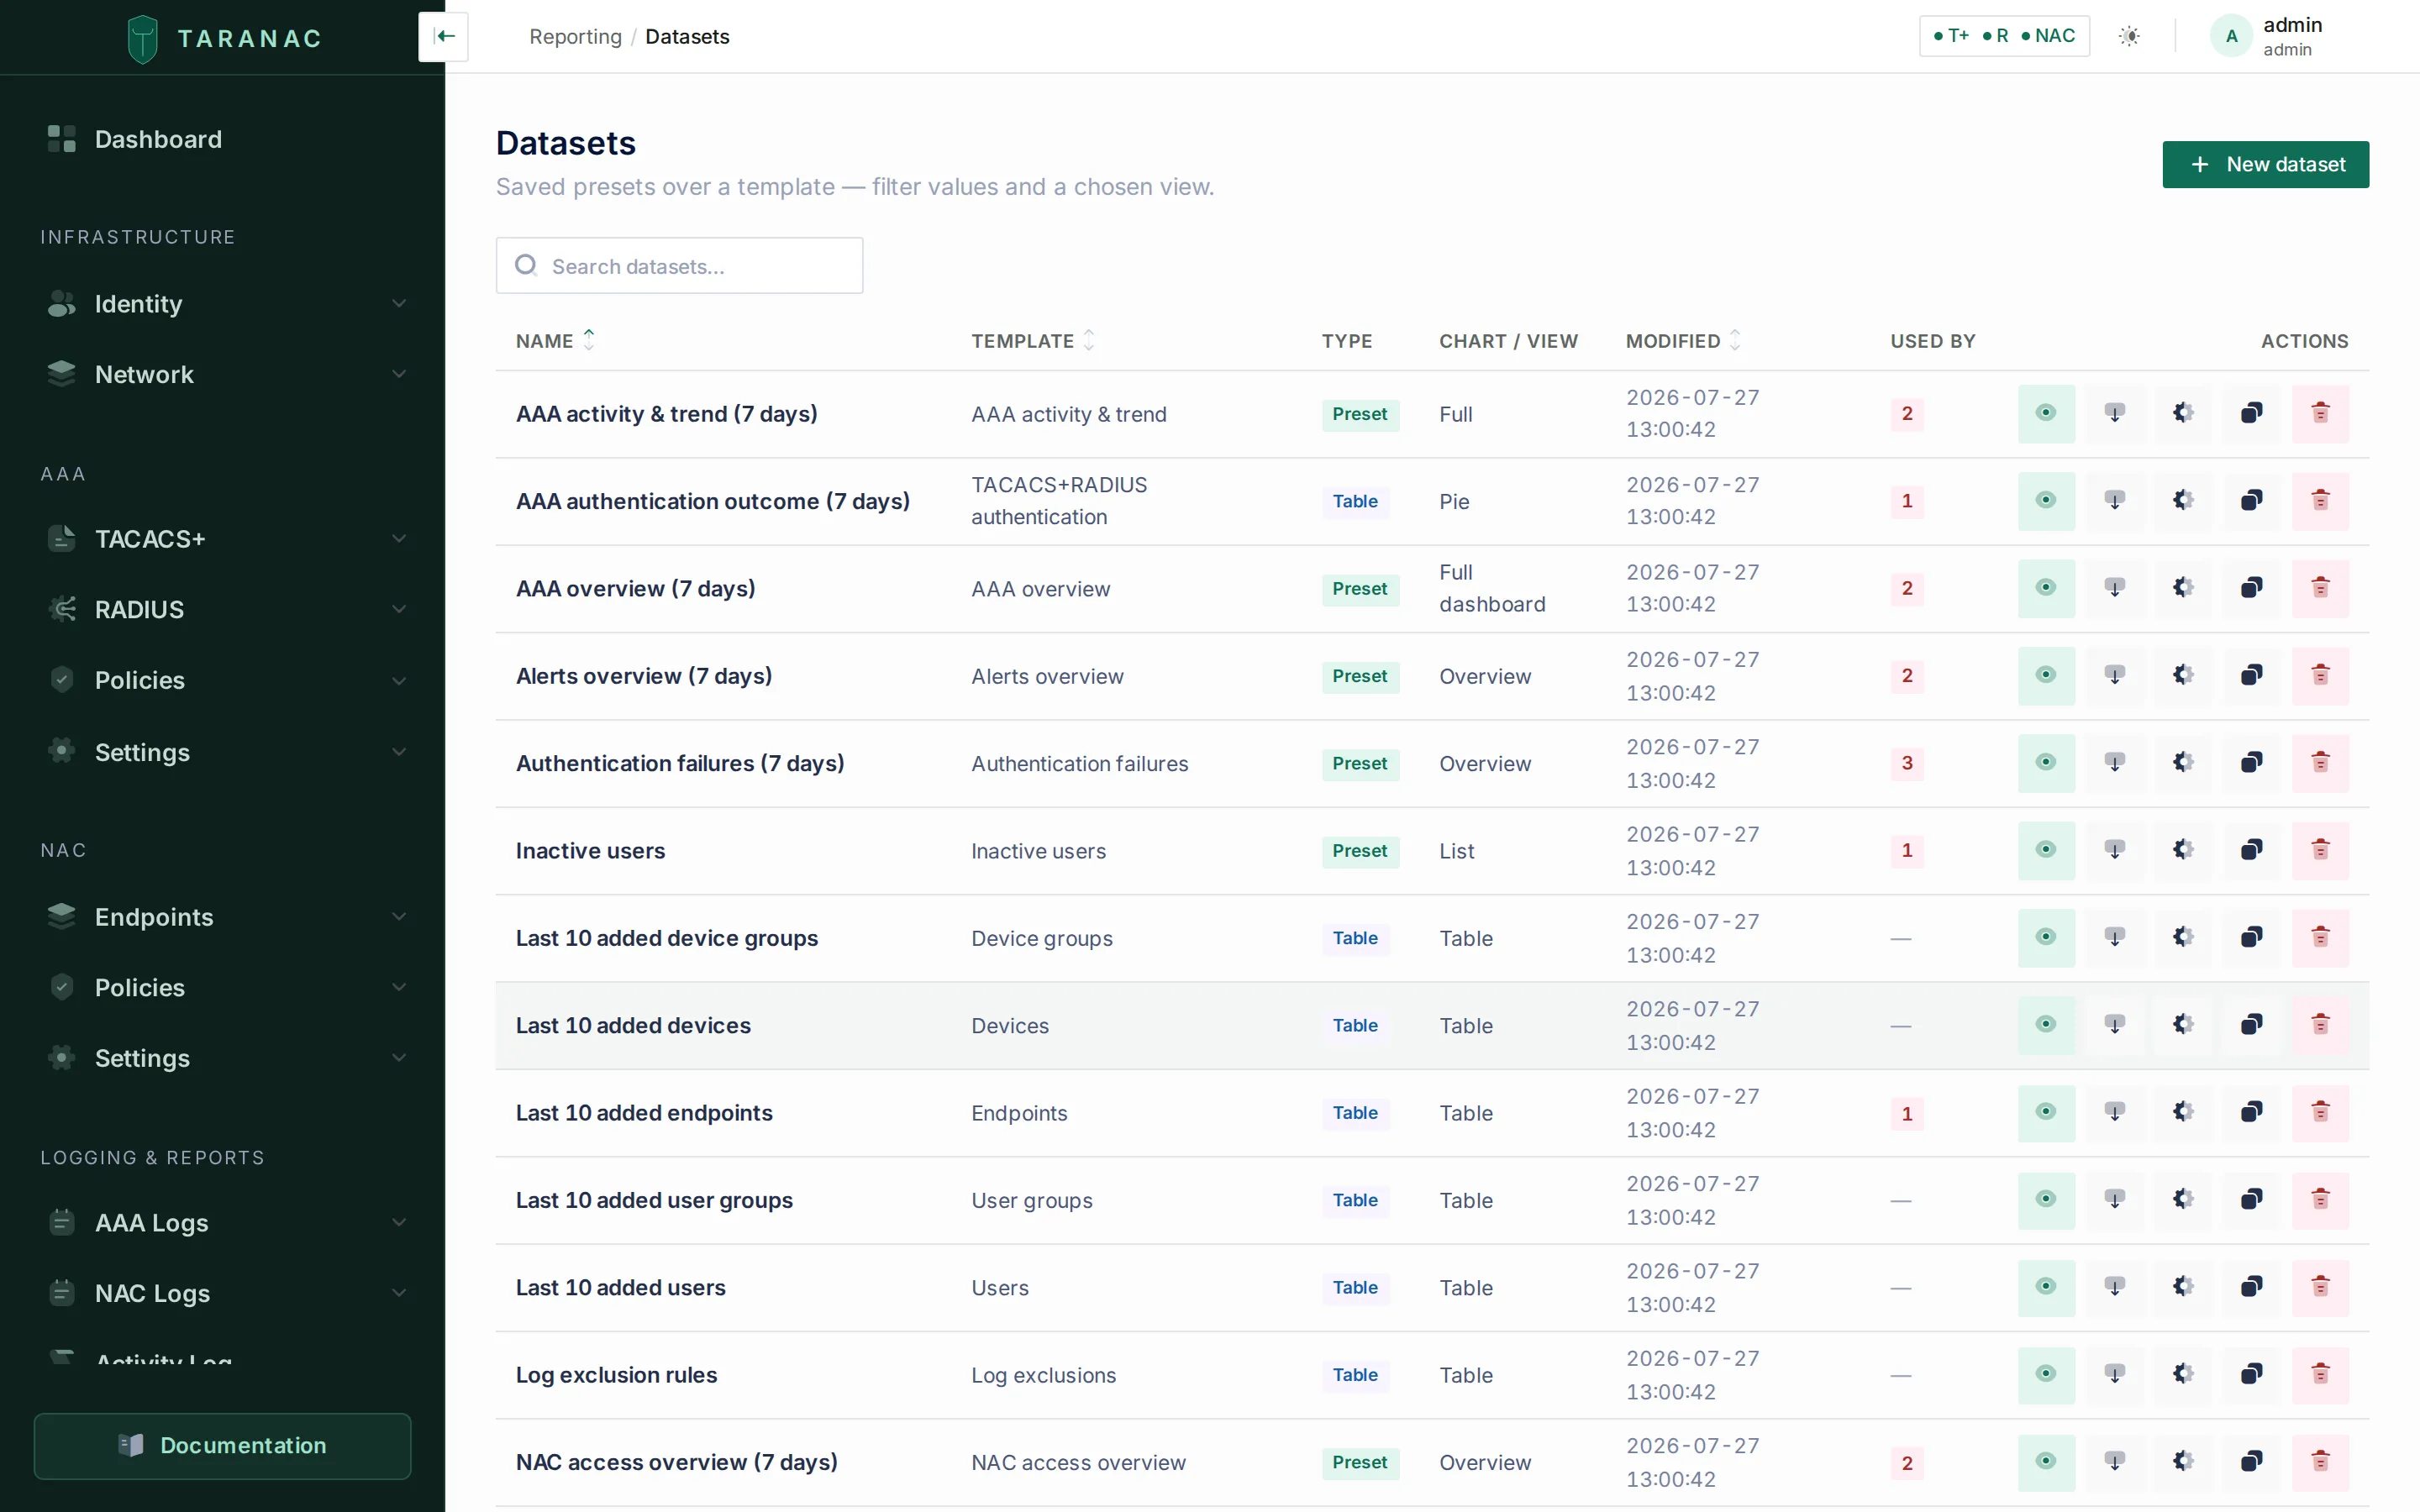Expand the Network section chevron

399,374
